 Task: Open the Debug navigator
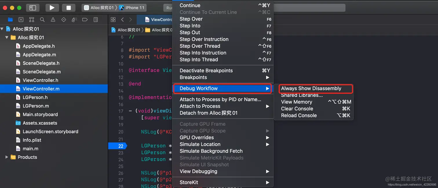click(x=74, y=20)
